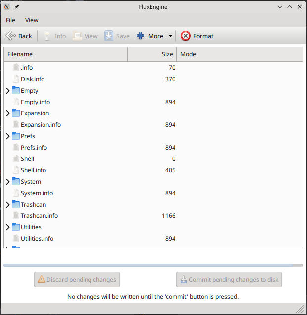Click the Back arrow toolbar icon
This screenshot has height=315, width=307.
(11, 36)
